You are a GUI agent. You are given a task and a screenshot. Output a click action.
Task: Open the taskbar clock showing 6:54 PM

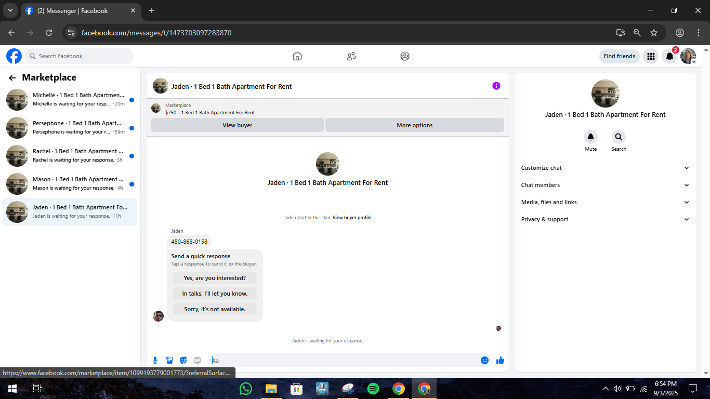click(x=665, y=388)
